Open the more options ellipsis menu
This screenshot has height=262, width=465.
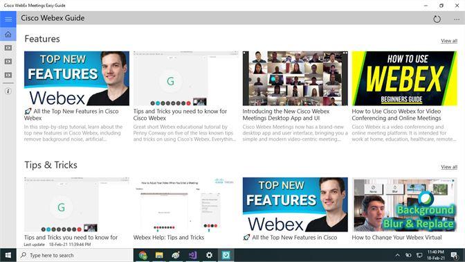pos(457,19)
